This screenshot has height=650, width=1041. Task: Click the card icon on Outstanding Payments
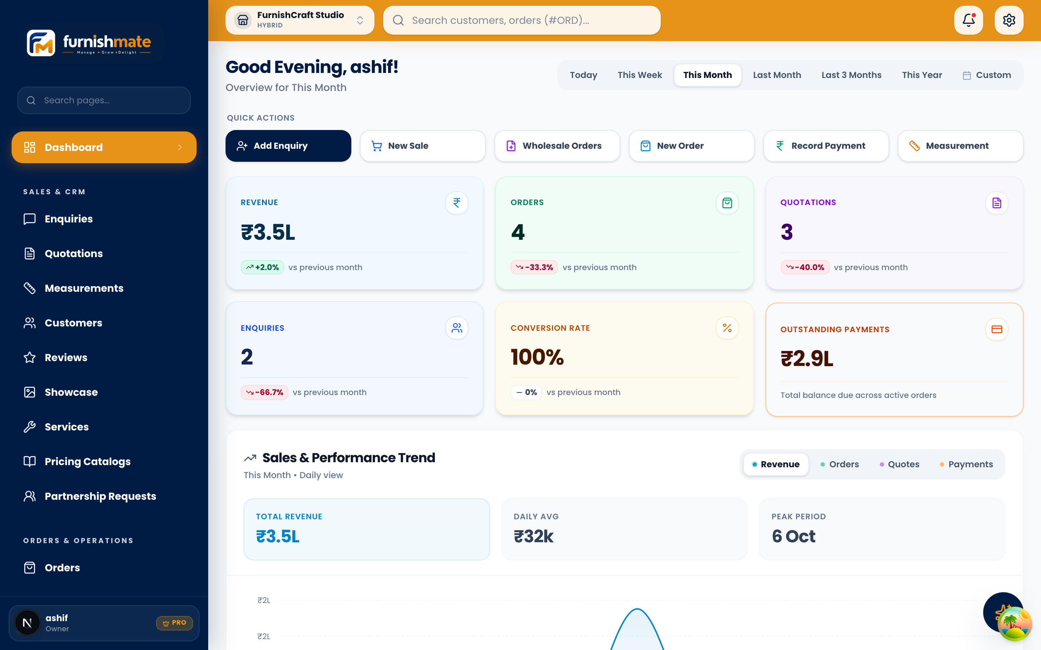coord(997,329)
